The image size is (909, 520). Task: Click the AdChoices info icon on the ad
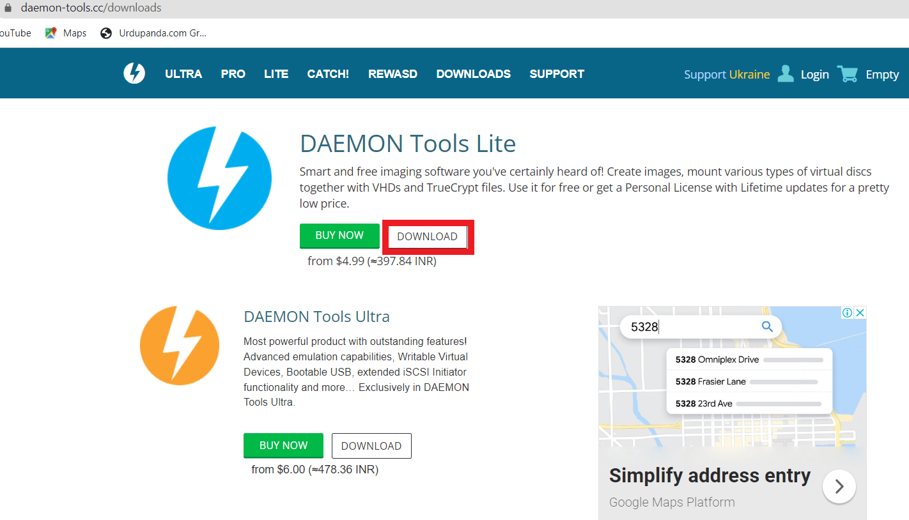[847, 312]
